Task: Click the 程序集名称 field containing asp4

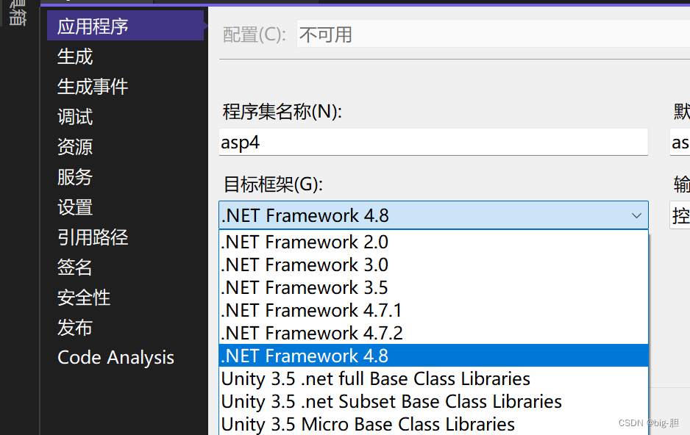Action: (x=433, y=142)
